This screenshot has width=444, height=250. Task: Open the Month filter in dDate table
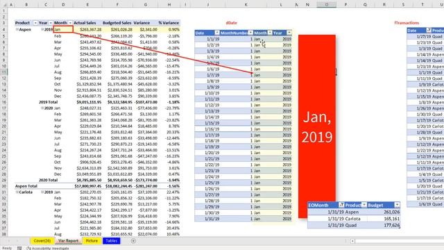[270, 33]
